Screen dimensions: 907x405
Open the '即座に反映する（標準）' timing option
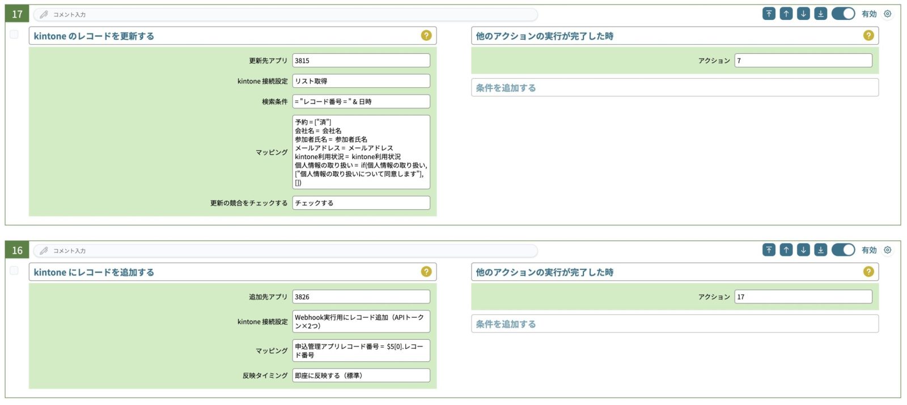[x=361, y=376]
